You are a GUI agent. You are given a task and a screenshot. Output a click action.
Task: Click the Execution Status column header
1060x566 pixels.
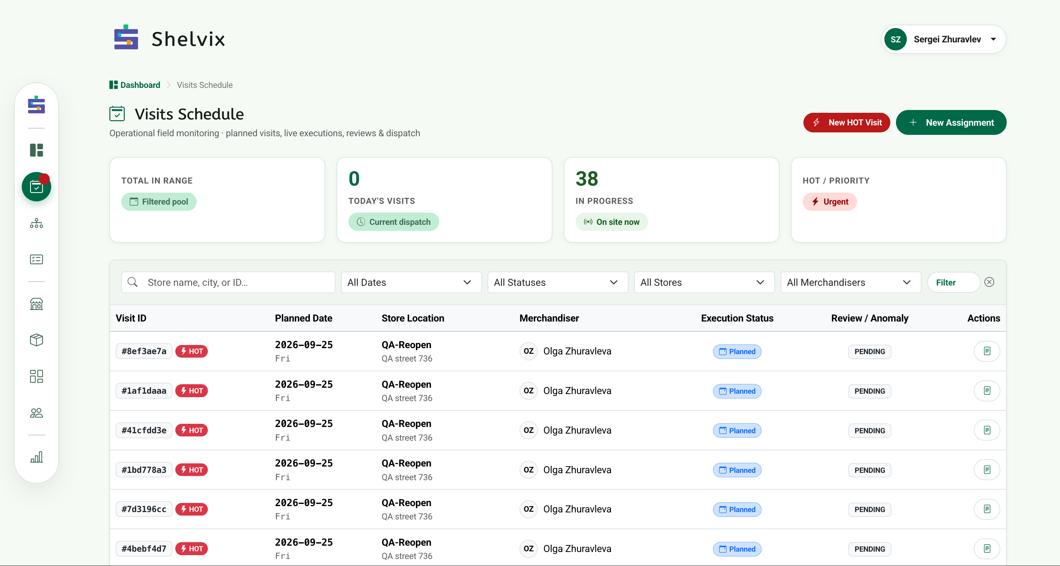pyautogui.click(x=737, y=318)
